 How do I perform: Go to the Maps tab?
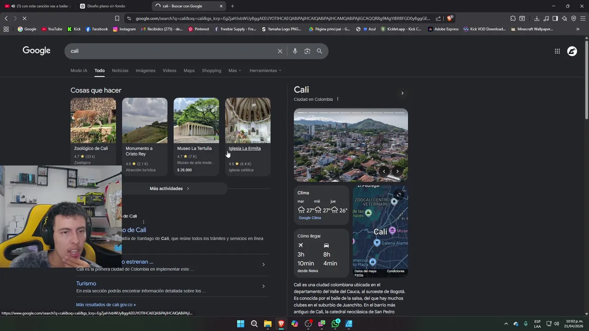coord(189,70)
